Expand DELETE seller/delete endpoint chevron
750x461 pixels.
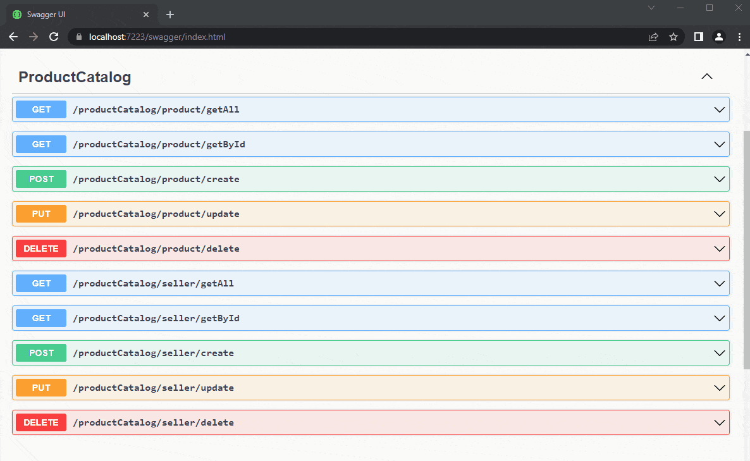(720, 423)
